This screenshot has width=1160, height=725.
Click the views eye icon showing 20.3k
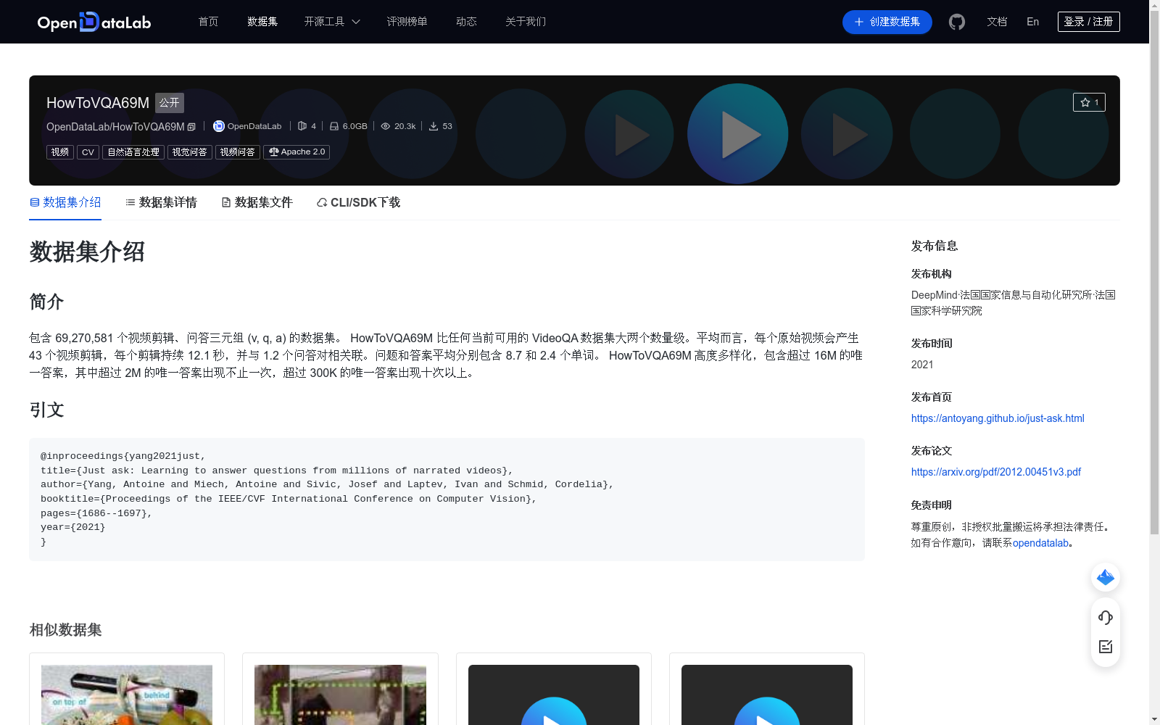[386, 126]
